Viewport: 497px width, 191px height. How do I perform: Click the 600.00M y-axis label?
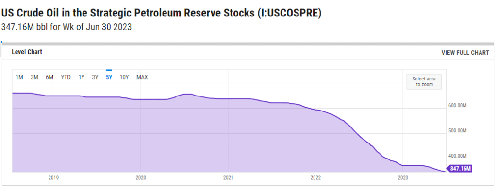(457, 106)
